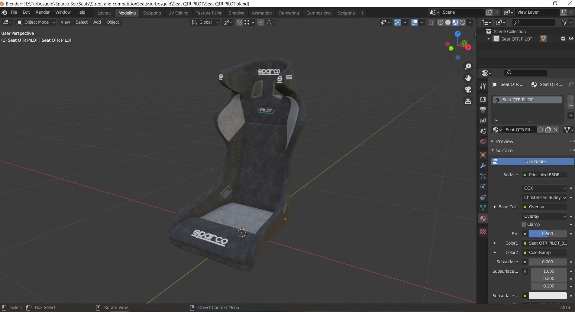Toggle proportional editing
This screenshot has height=312, width=575.
point(261,22)
